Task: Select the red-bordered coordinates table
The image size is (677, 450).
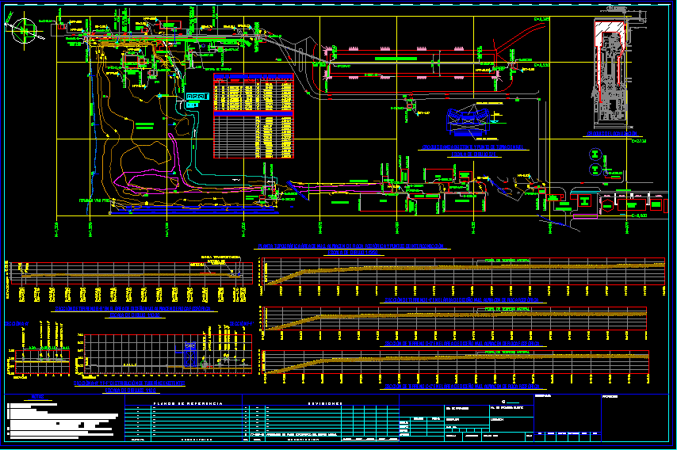Action: click(x=253, y=116)
